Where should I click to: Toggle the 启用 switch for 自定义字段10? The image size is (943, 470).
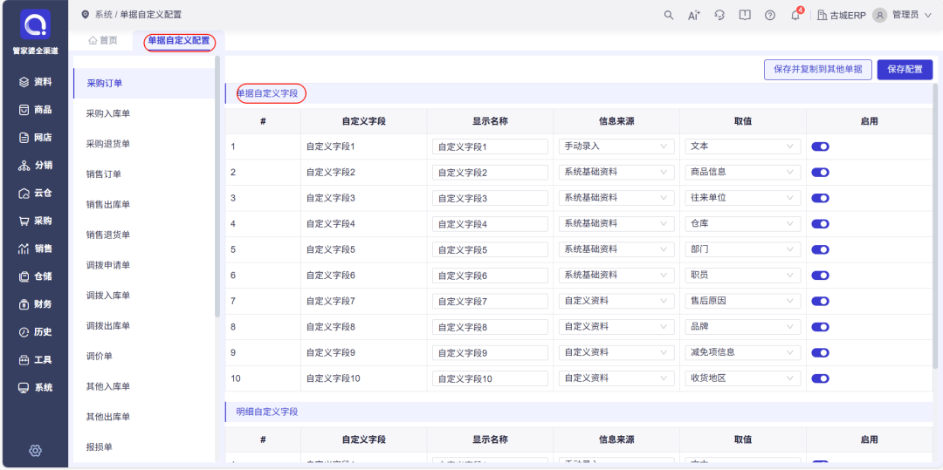pyautogui.click(x=820, y=378)
